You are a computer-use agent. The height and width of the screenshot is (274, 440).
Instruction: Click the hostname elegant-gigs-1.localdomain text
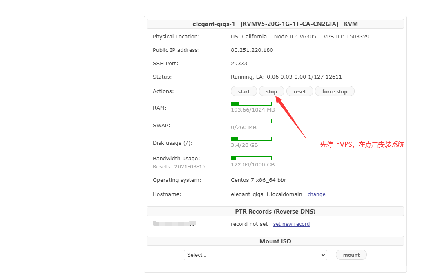point(266,194)
